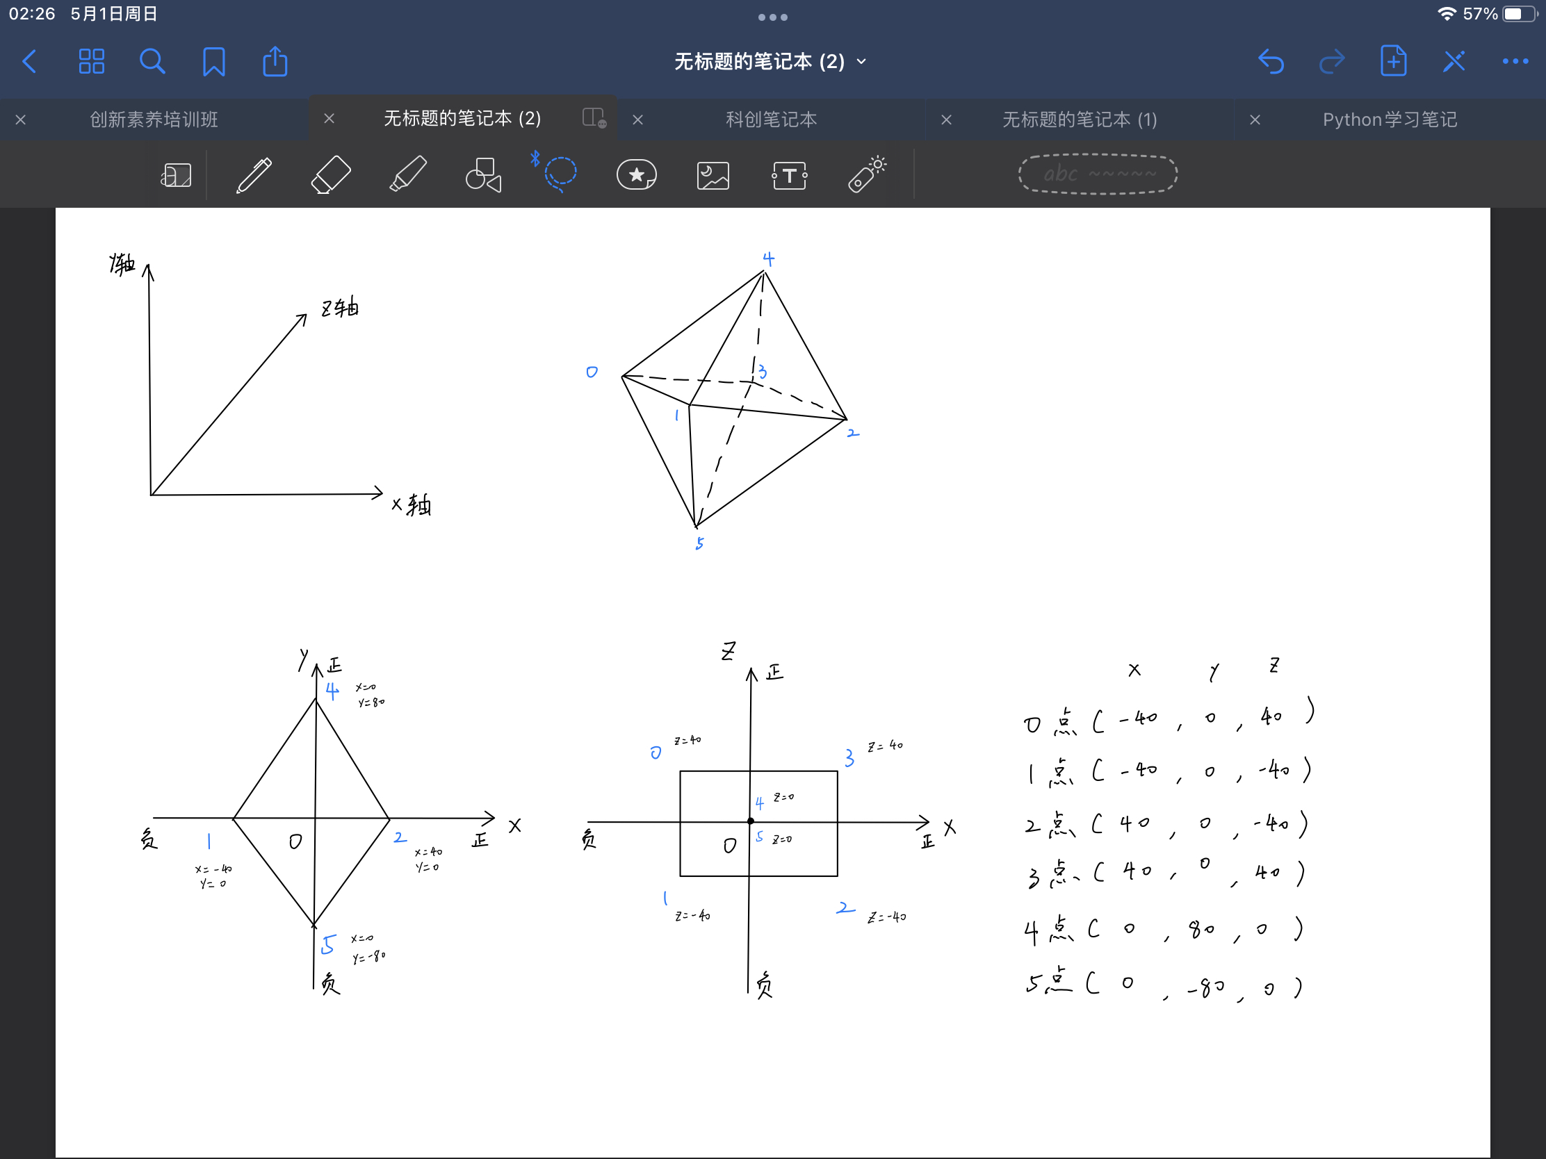Toggle read-only mode with pen-cross icon
This screenshot has height=1159, width=1546.
(x=1454, y=62)
